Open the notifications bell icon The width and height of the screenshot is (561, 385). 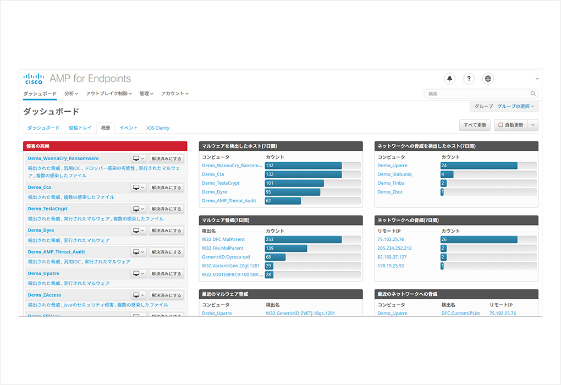click(449, 79)
